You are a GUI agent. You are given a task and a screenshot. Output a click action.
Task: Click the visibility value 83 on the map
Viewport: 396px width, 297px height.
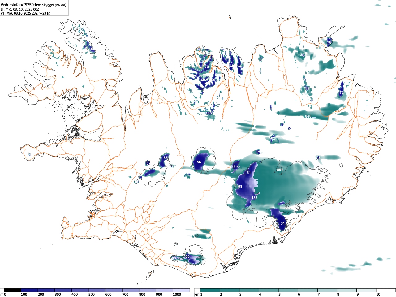pyautogui.click(x=166, y=158)
